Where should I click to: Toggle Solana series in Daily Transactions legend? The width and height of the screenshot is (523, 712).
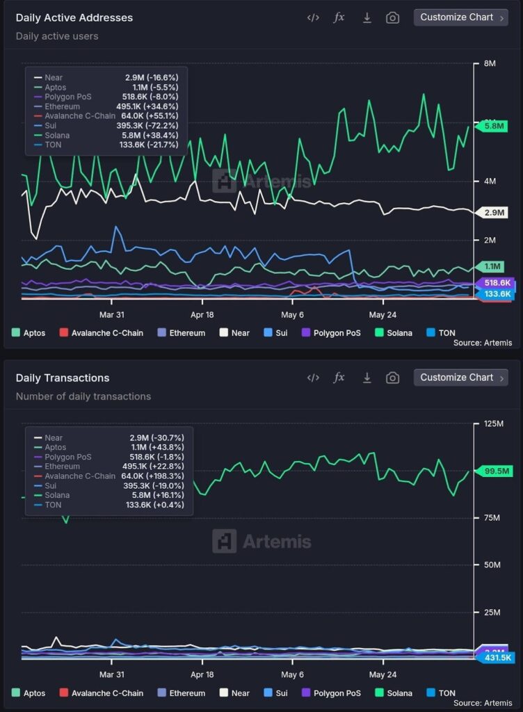(394, 693)
